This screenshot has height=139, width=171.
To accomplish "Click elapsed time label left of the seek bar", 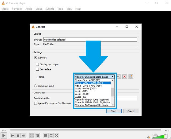I will pyautogui.click(x=4, y=130).
